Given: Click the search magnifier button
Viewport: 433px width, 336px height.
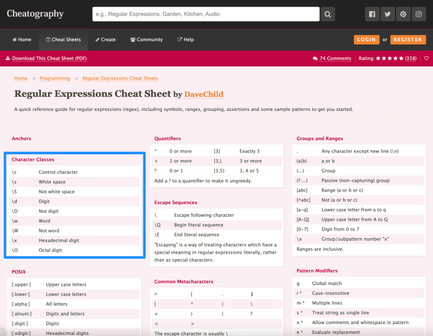Looking at the screenshot, I should click(327, 14).
